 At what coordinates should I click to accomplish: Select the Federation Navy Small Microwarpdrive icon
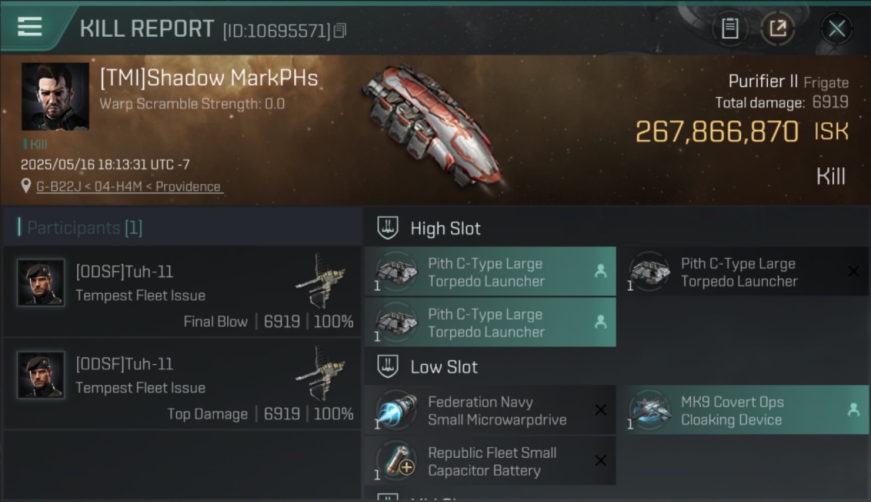(396, 410)
